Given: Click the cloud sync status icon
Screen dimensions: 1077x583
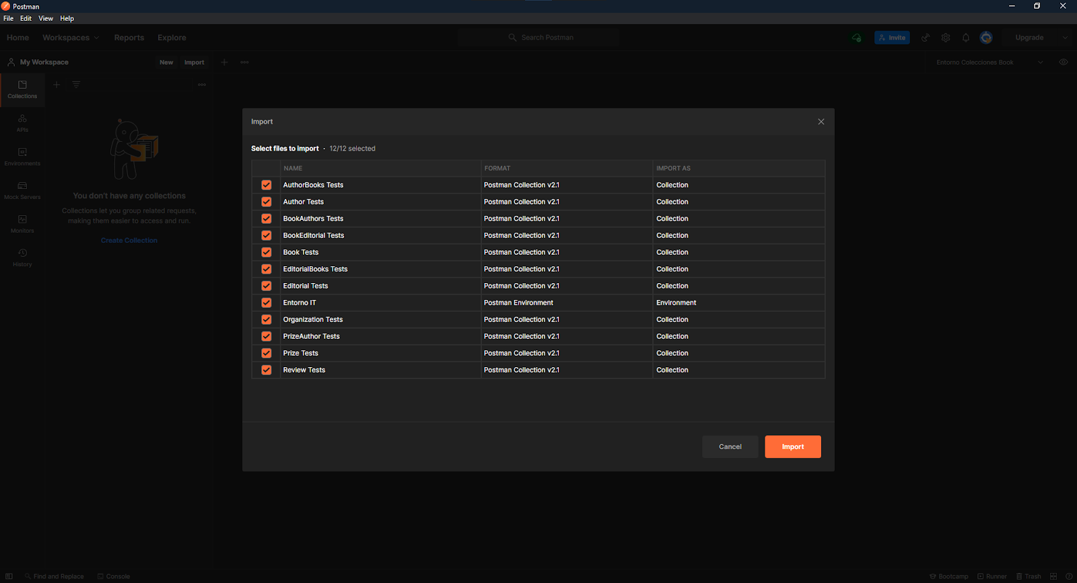Looking at the screenshot, I should [856, 38].
